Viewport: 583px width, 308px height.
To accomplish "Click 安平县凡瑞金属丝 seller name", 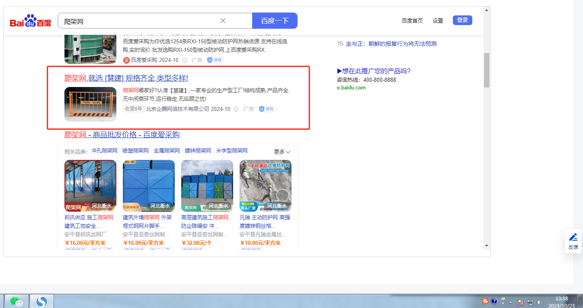I will pos(263,234).
